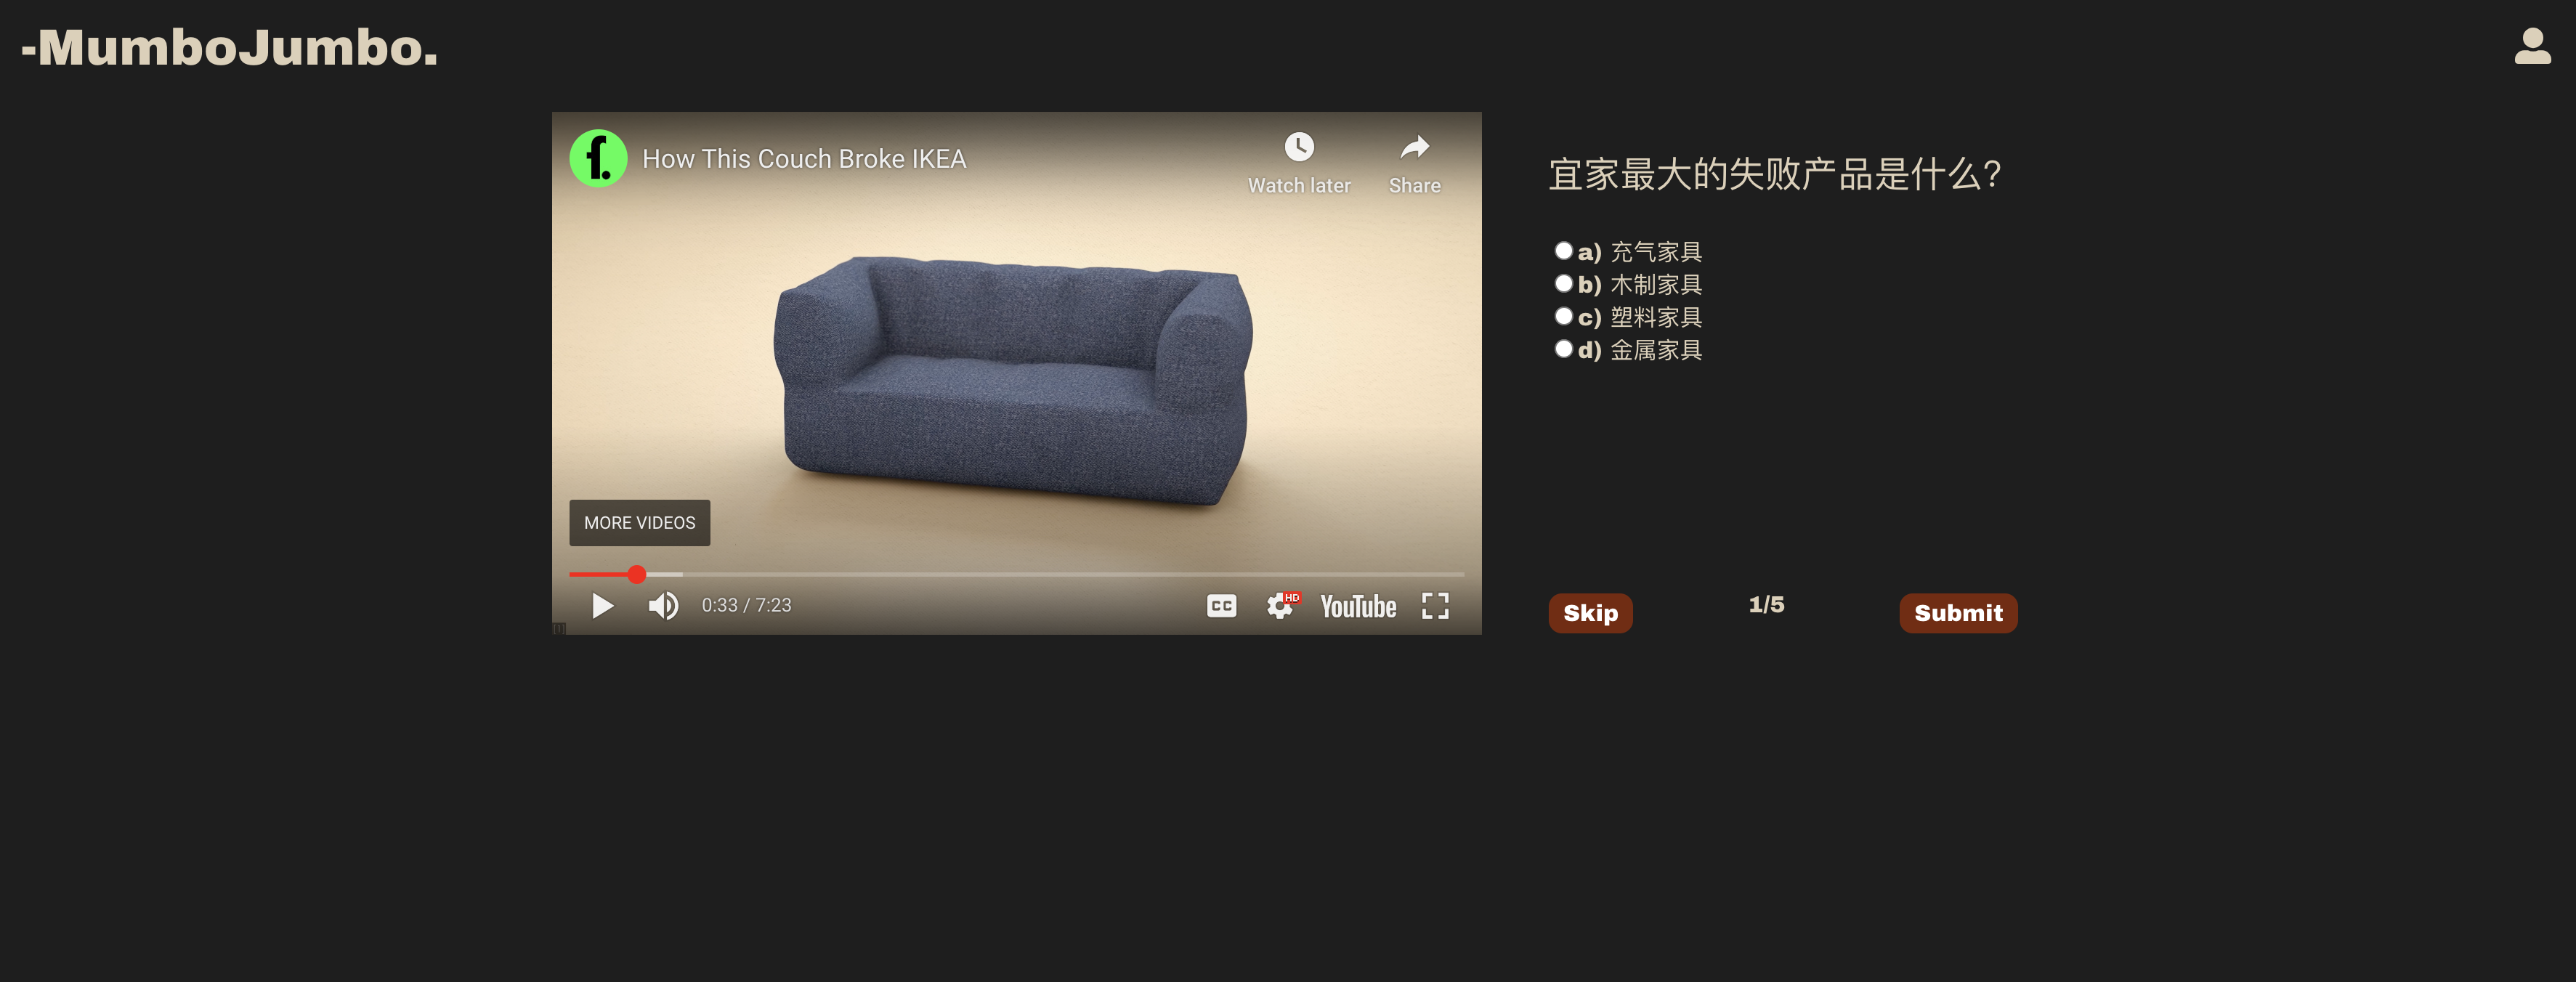Mute the video volume speaker icon
Viewport: 2576px width, 982px height.
point(663,606)
